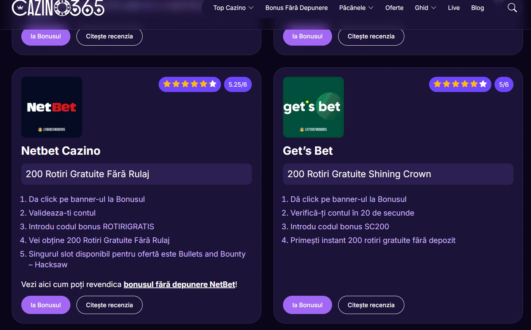Select the NetBet casino logo image
The height and width of the screenshot is (330, 531).
click(51, 107)
